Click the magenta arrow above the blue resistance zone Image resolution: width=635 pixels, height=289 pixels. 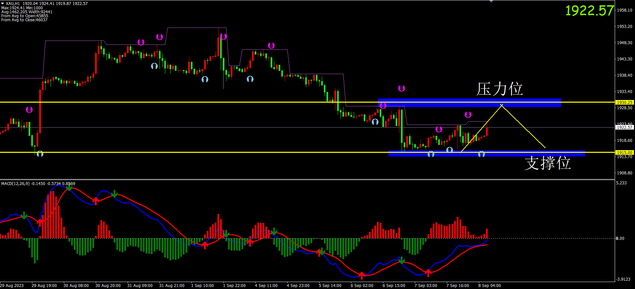(402, 88)
